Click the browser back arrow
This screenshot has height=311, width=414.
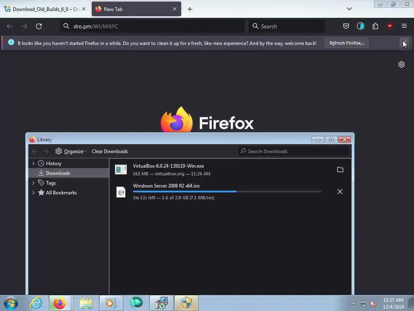[x=10, y=26]
